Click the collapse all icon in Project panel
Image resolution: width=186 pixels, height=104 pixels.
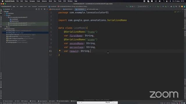(x=41, y=9)
